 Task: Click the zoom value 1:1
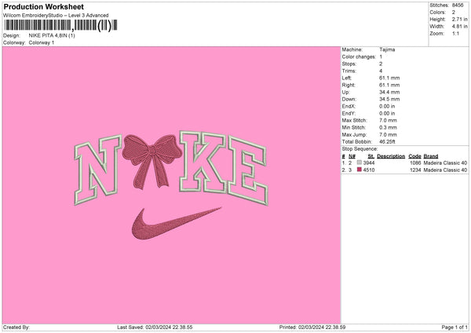coord(455,34)
